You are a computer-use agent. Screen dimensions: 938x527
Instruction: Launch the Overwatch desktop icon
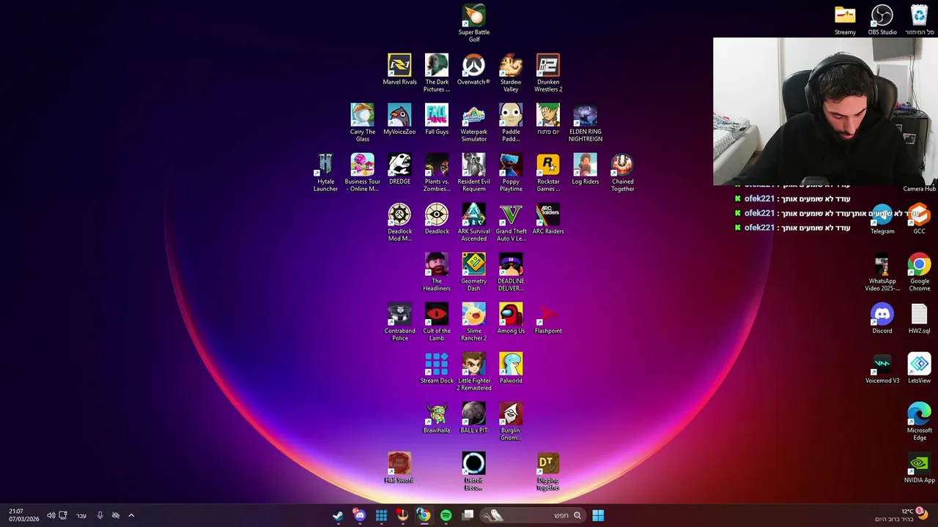pos(473,70)
